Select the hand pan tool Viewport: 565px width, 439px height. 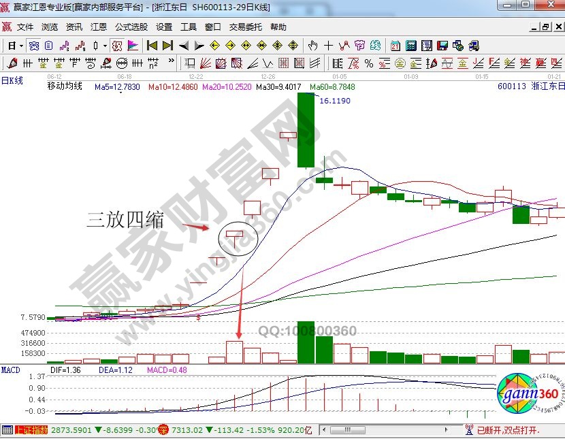coord(312,46)
